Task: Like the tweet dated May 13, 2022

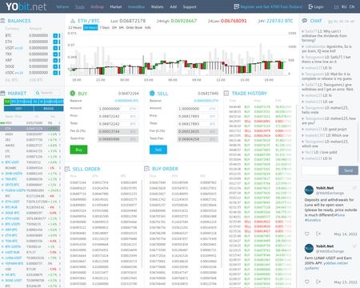Action: tap(307, 282)
